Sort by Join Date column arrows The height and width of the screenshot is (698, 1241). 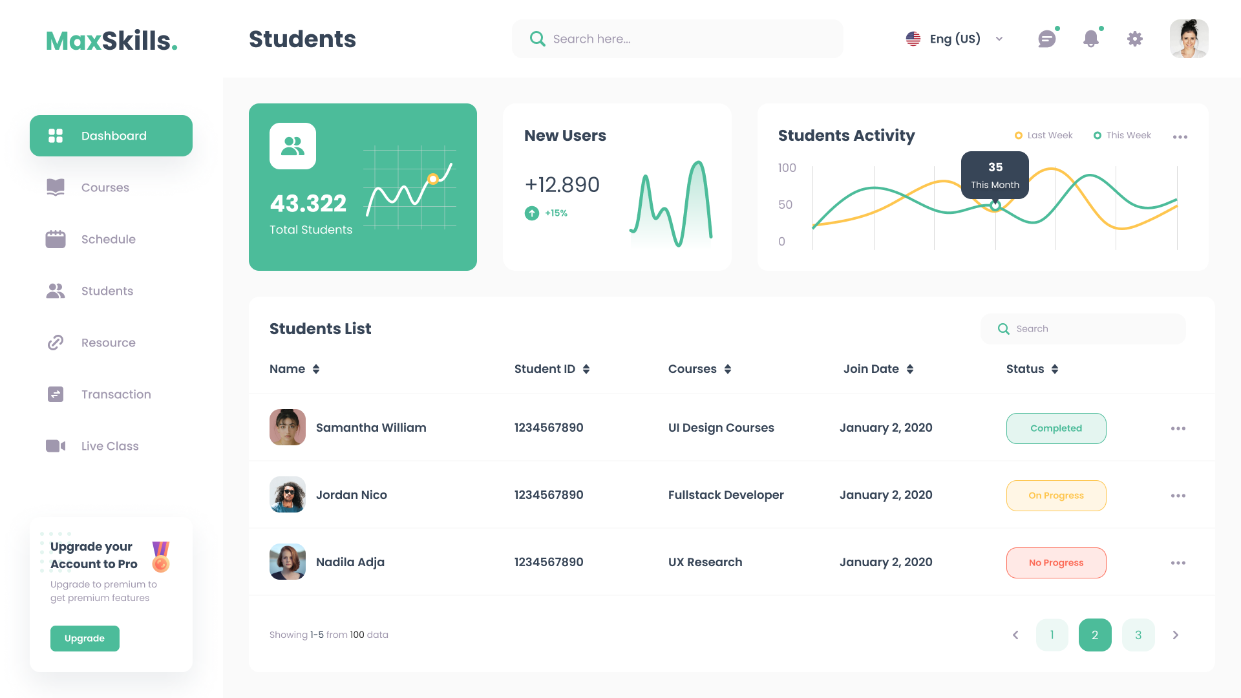[x=910, y=369]
